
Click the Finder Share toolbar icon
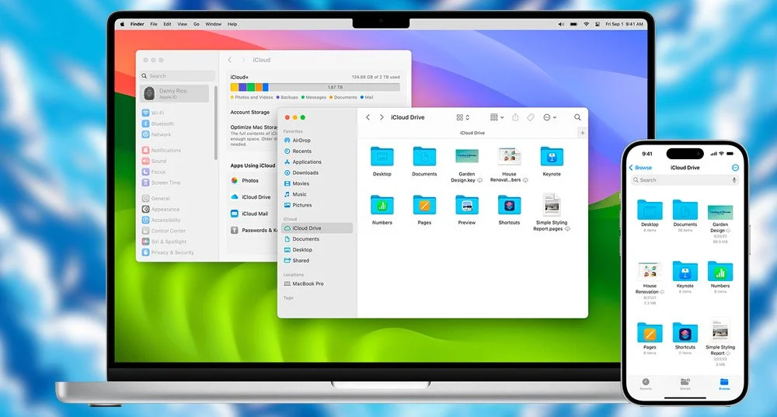515,117
